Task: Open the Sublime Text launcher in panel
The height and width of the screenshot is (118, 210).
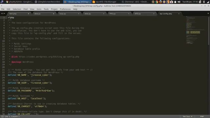Action: [168, 2]
